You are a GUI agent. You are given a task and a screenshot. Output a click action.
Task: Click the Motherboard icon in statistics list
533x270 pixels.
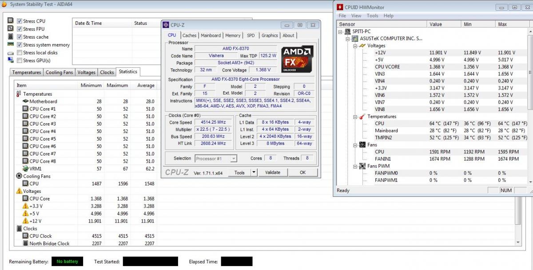click(25, 102)
